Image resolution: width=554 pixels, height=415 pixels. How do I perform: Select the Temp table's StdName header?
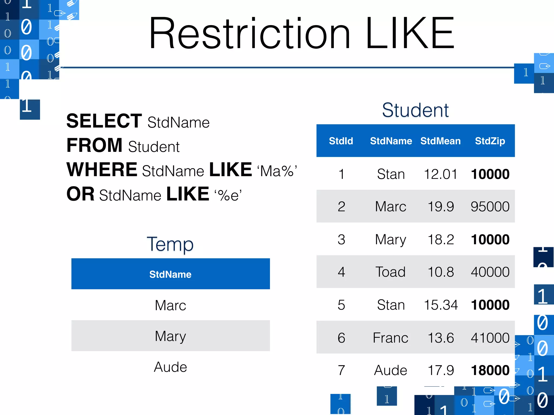point(170,274)
